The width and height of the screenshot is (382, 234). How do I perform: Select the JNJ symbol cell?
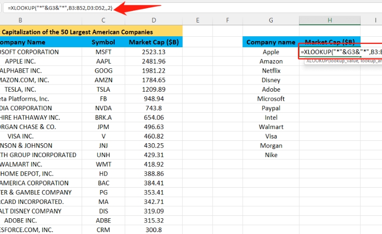103,146
